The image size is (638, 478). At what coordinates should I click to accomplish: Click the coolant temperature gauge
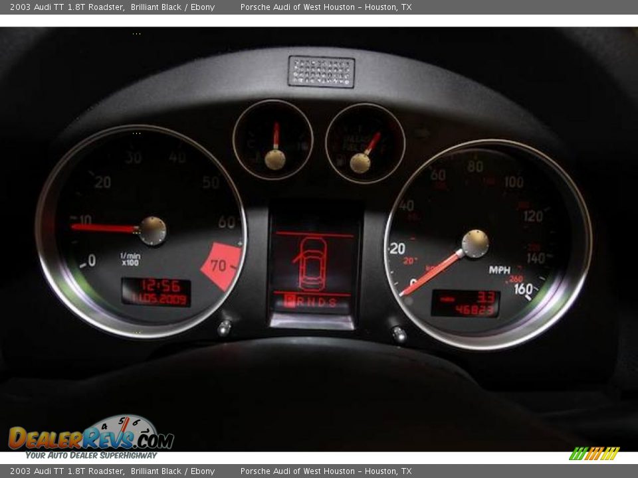pos(273,140)
